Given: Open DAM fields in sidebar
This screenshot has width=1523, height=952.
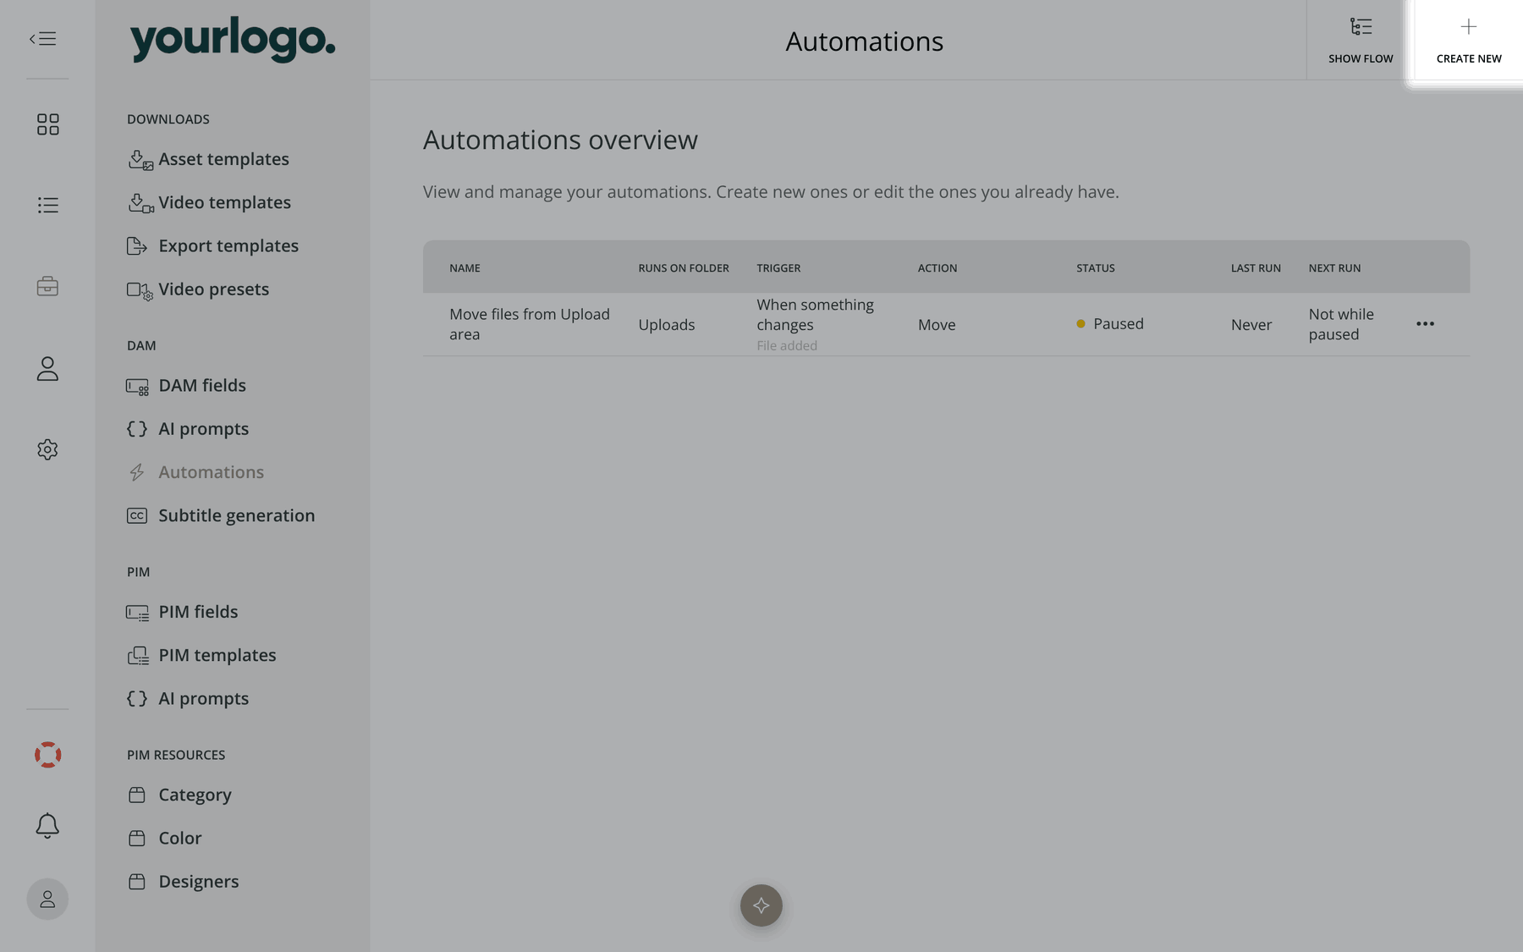Looking at the screenshot, I should click(186, 385).
